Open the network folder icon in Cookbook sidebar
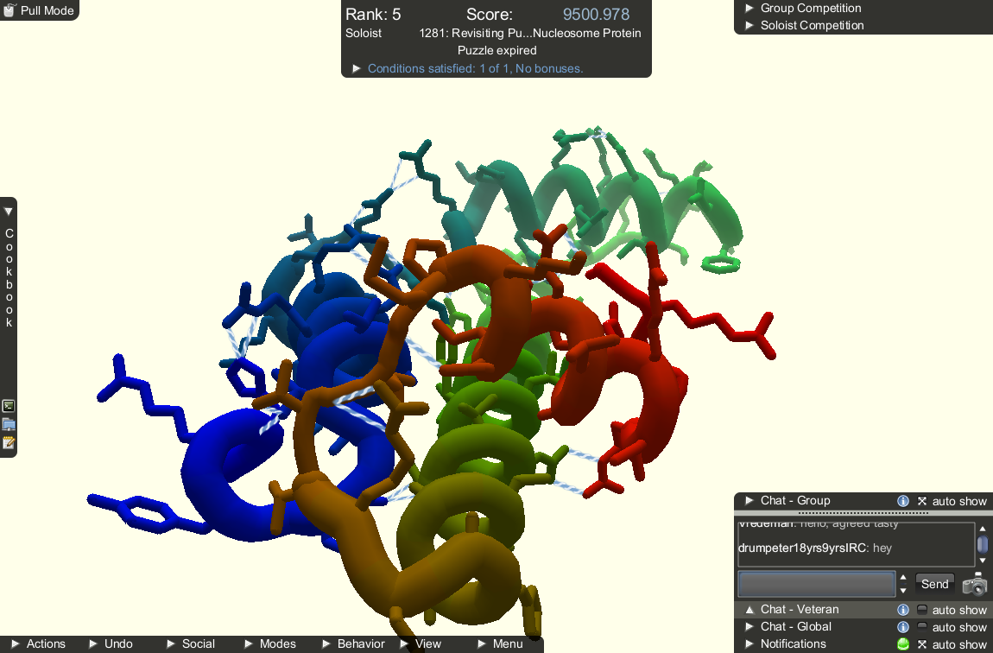 [9, 424]
